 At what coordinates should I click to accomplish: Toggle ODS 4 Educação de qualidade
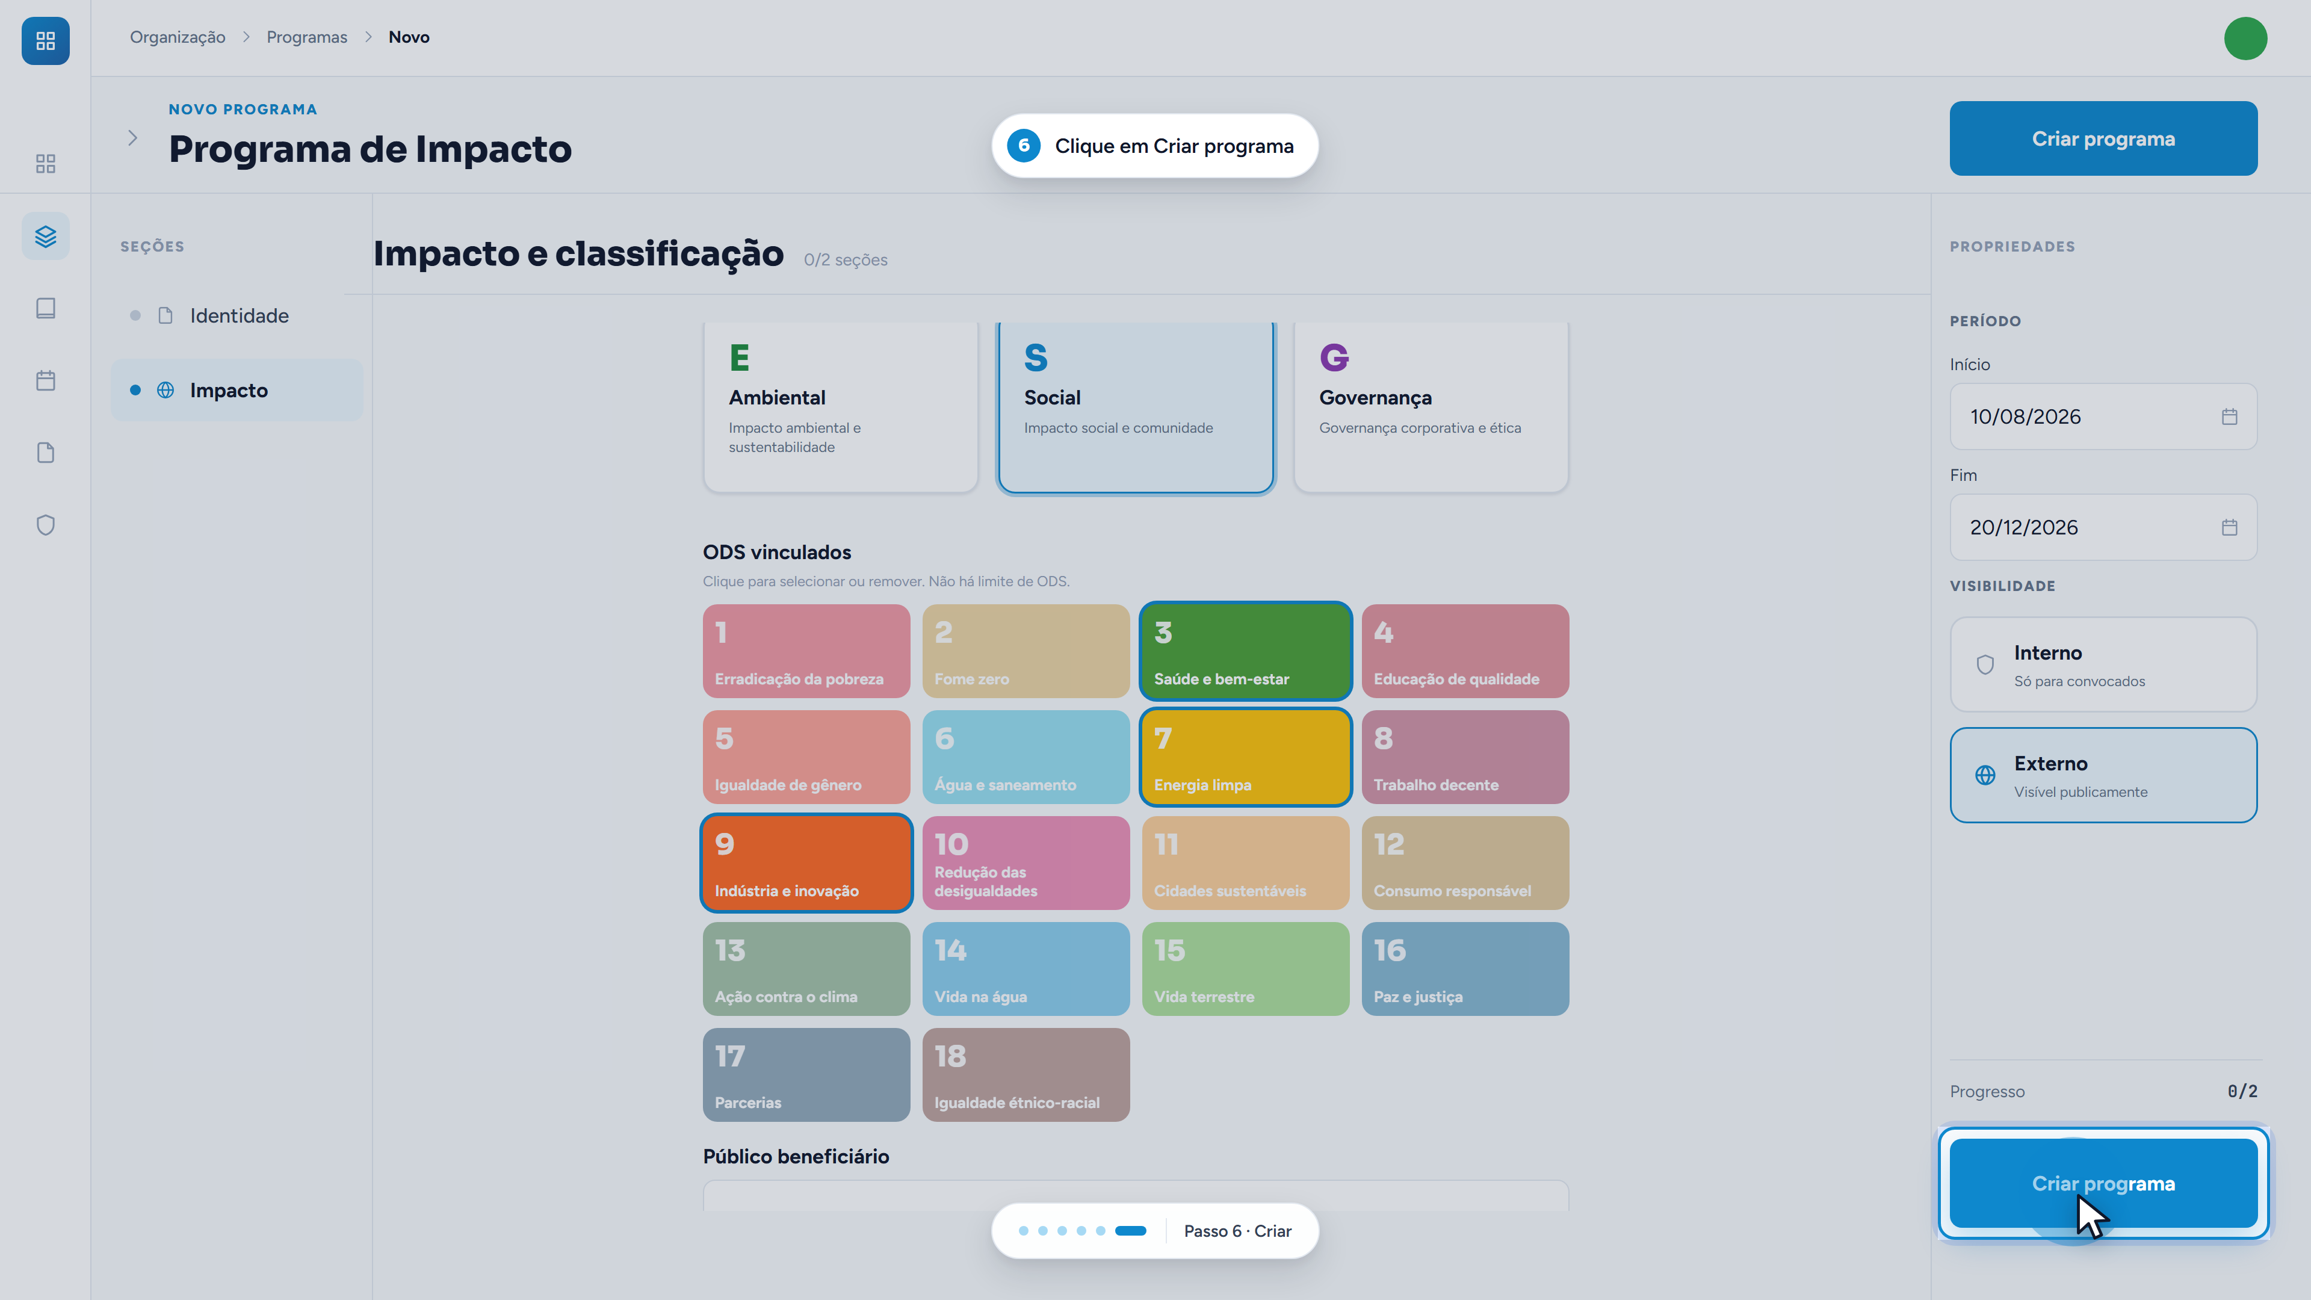1465,651
